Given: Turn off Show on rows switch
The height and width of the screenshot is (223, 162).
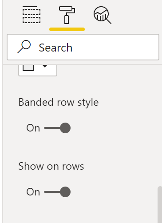Looking at the screenshot, I should pyautogui.click(x=57, y=192).
